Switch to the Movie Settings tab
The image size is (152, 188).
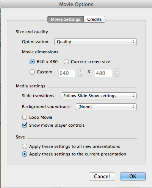tap(66, 19)
